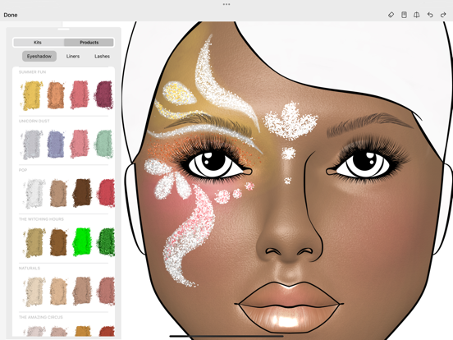This screenshot has height=340, width=453.
Task: Tap the products panel drag handle
Action: (x=63, y=30)
